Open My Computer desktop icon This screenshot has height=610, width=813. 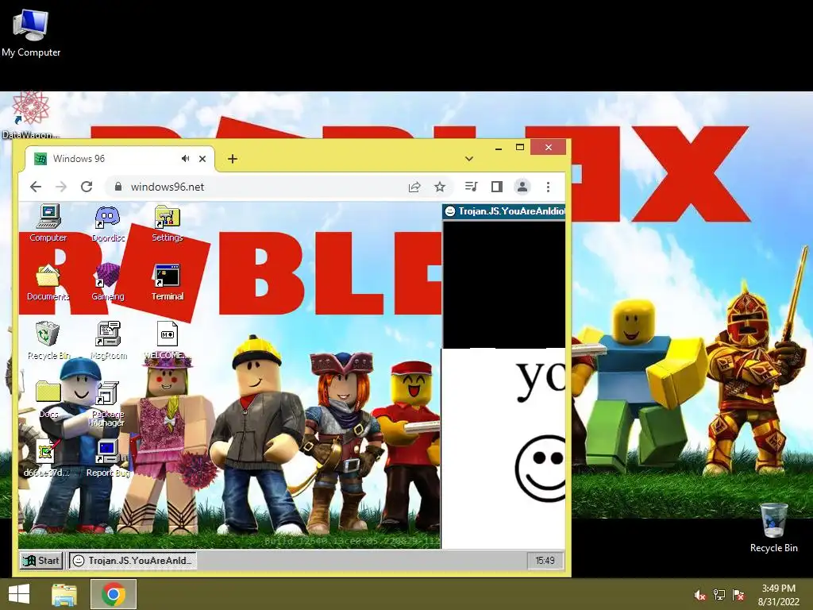31,32
